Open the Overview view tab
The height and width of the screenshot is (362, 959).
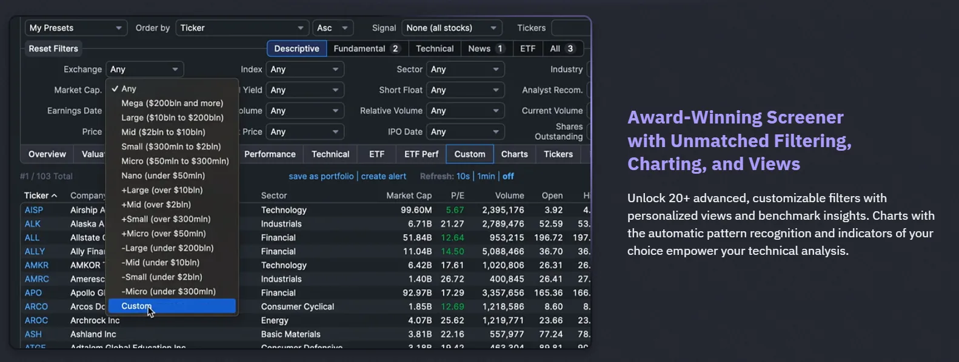(x=47, y=154)
